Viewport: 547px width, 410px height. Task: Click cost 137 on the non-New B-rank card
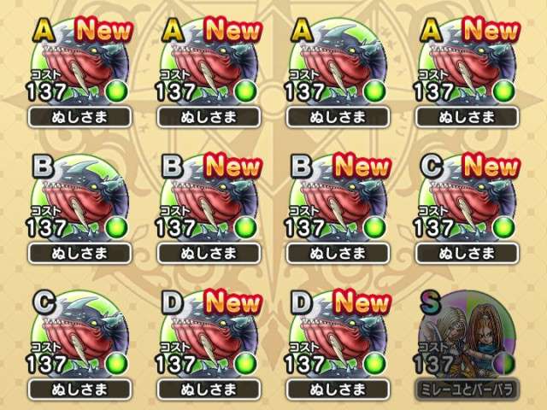point(46,228)
